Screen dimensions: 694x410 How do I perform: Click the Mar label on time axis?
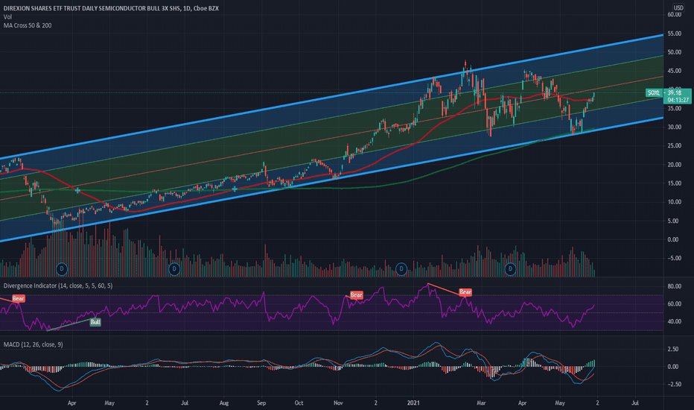(x=481, y=403)
